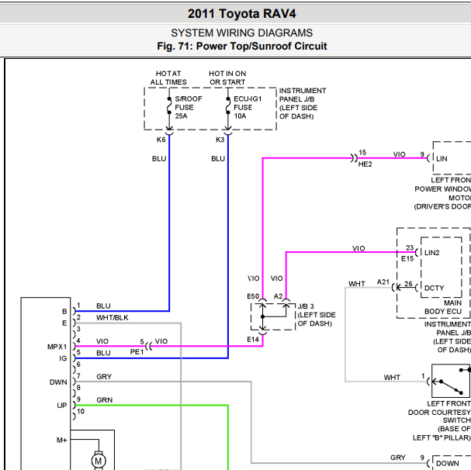Image resolution: width=471 pixels, height=470 pixels.
Task: Click the "HOT AT ALL TIMES" label
Action: (x=168, y=78)
